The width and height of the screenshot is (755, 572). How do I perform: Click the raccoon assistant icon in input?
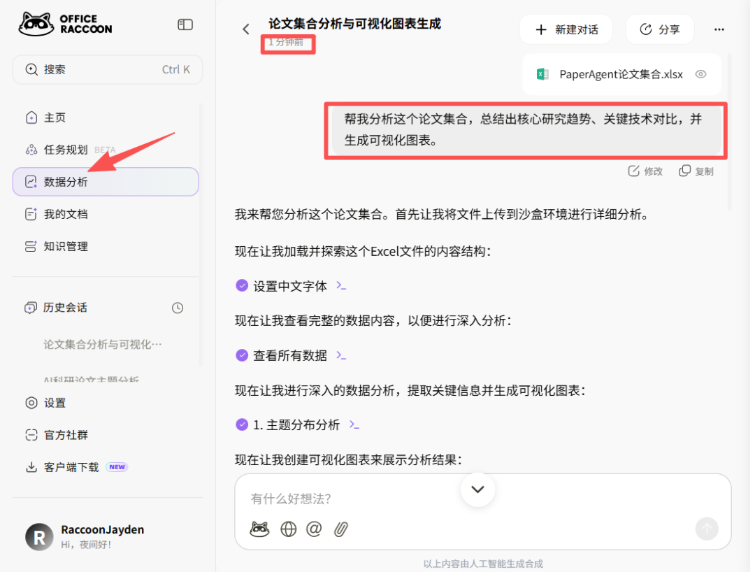[259, 529]
